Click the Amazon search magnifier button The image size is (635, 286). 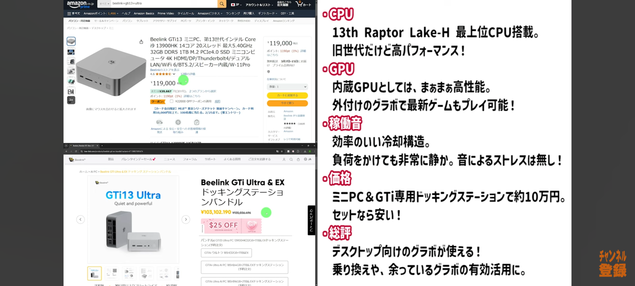222,4
